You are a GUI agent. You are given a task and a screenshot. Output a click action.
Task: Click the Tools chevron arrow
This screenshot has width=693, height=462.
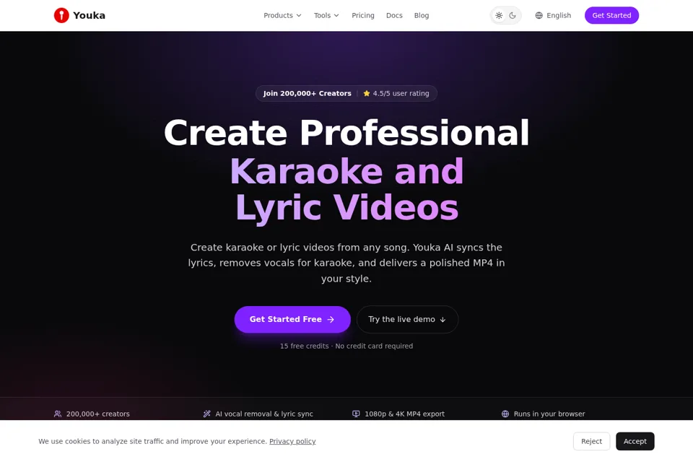(336, 15)
